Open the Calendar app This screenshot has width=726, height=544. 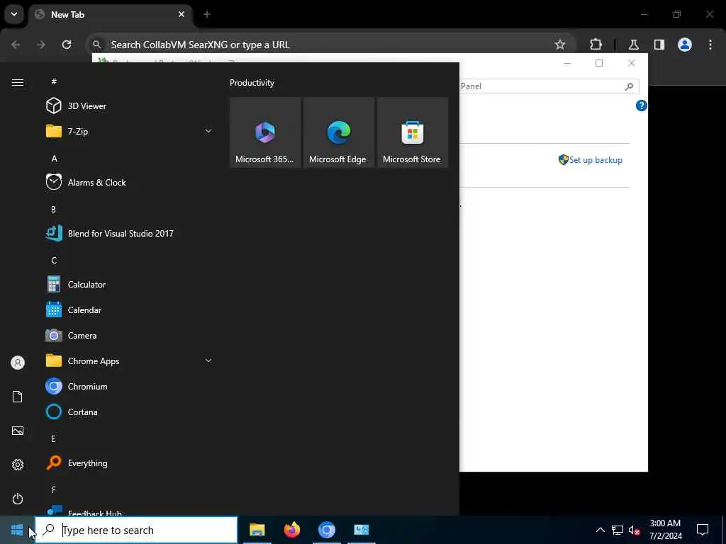coord(129,310)
